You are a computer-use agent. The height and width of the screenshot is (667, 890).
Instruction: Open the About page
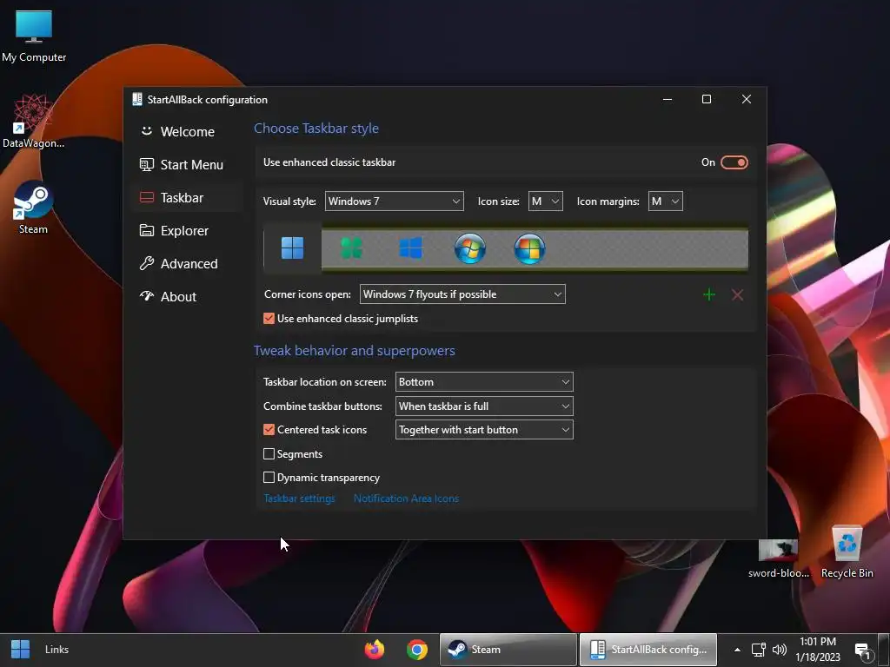coord(187,297)
